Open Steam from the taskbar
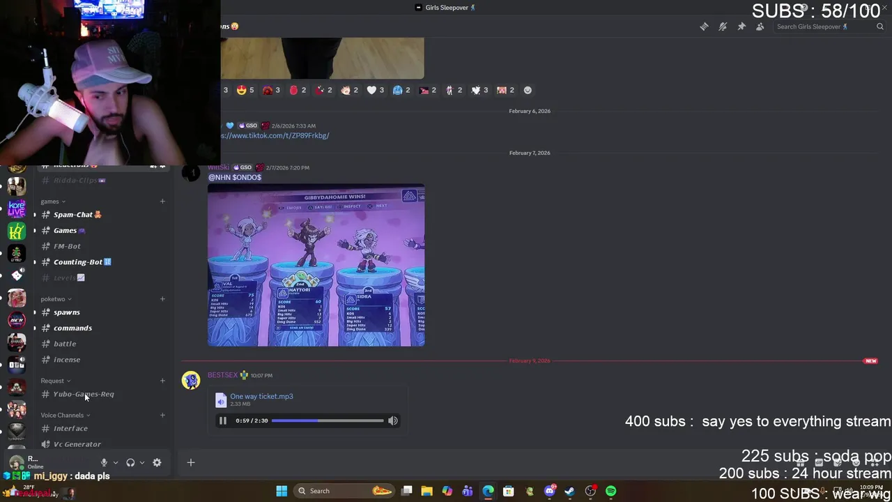This screenshot has height=502, width=892. (570, 491)
